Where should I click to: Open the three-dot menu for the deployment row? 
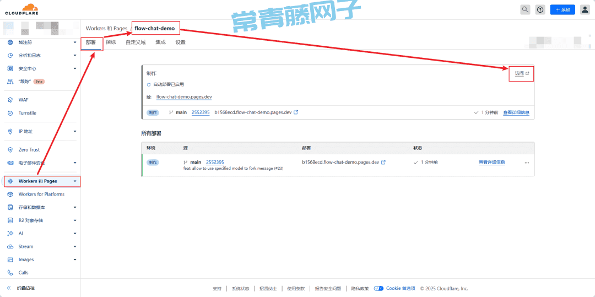pos(527,163)
